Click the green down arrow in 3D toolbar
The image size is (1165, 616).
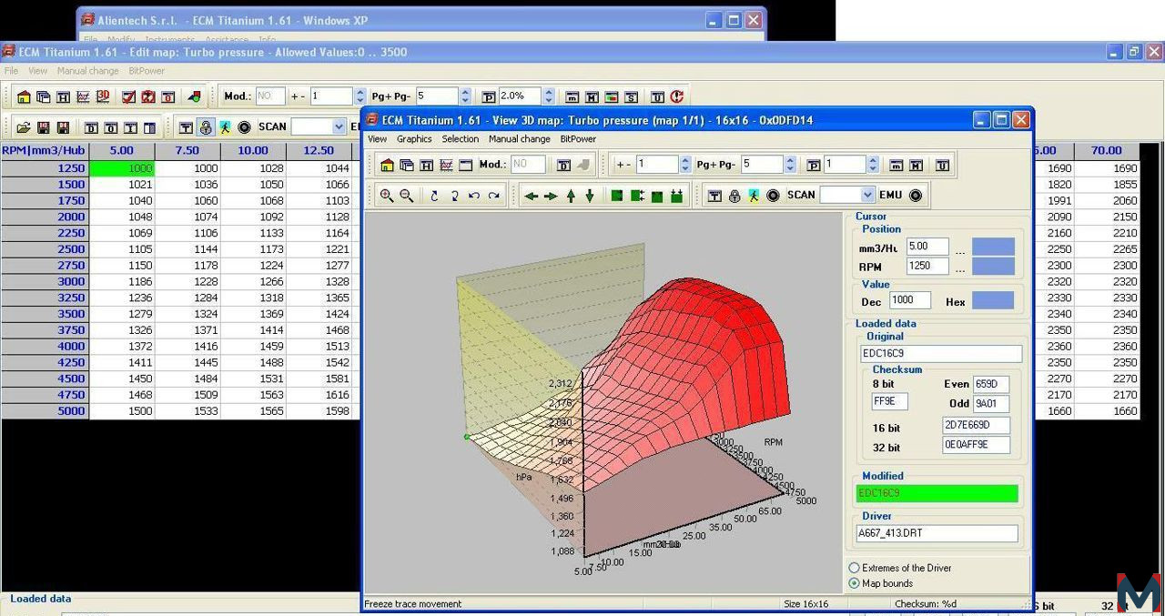tap(590, 195)
